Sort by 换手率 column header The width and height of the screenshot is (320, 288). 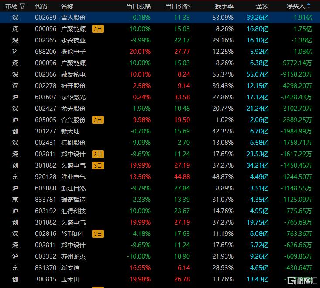coord(224,6)
